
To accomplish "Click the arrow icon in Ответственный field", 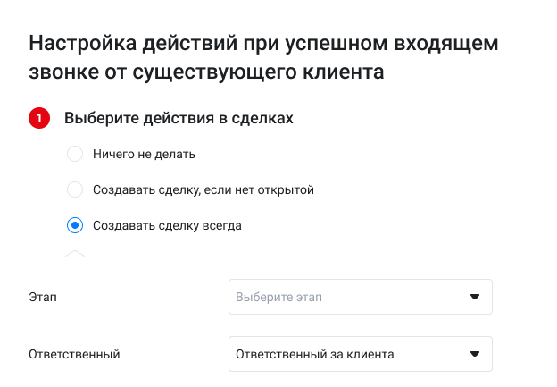I will tap(475, 354).
